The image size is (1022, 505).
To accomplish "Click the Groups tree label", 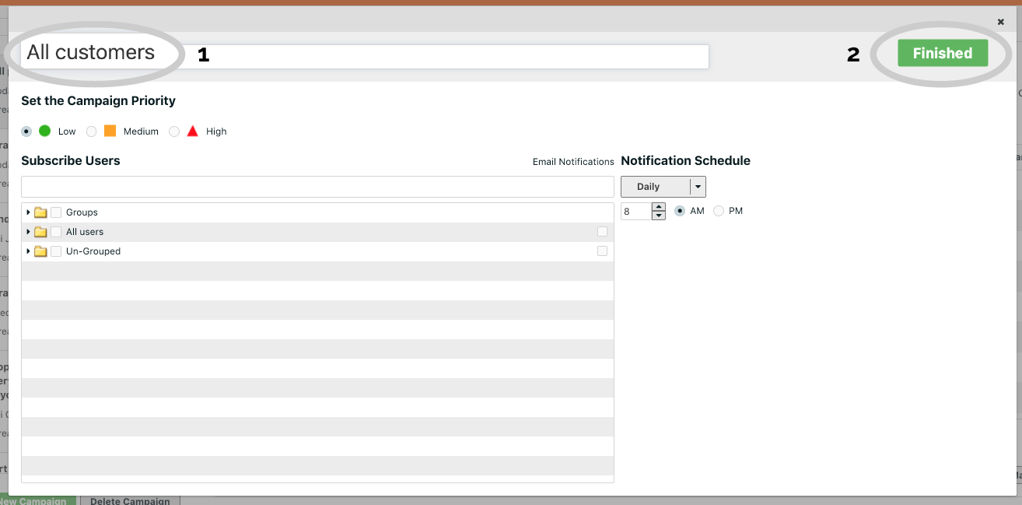I will (82, 212).
